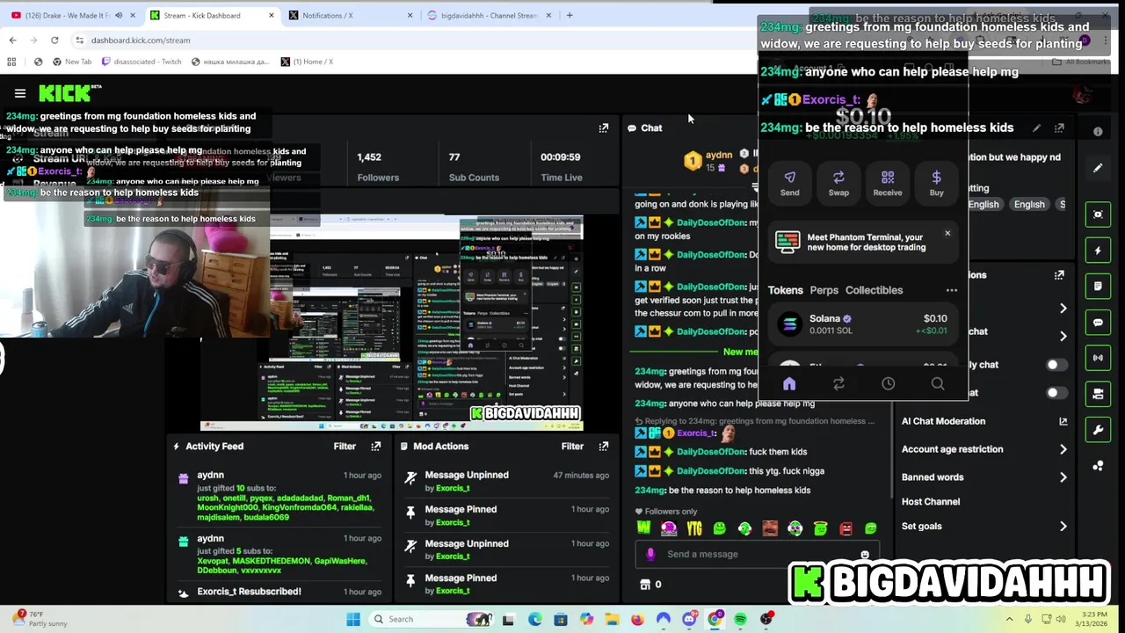The image size is (1125, 633).
Task: Click the chat shop icon with 0
Action: [650, 585]
